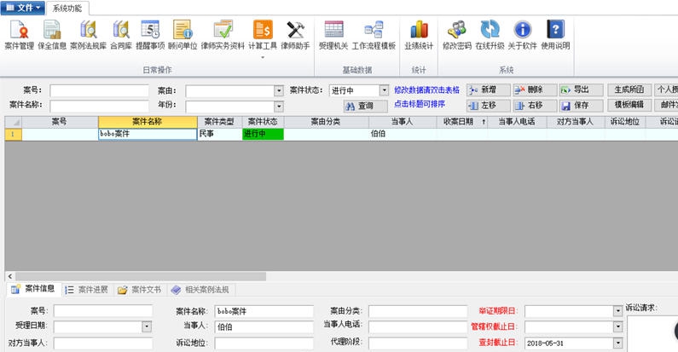Screen dimensions: 678x352
Task: Click the 对方当事人 input in details
Action: pyautogui.click(x=103, y=343)
